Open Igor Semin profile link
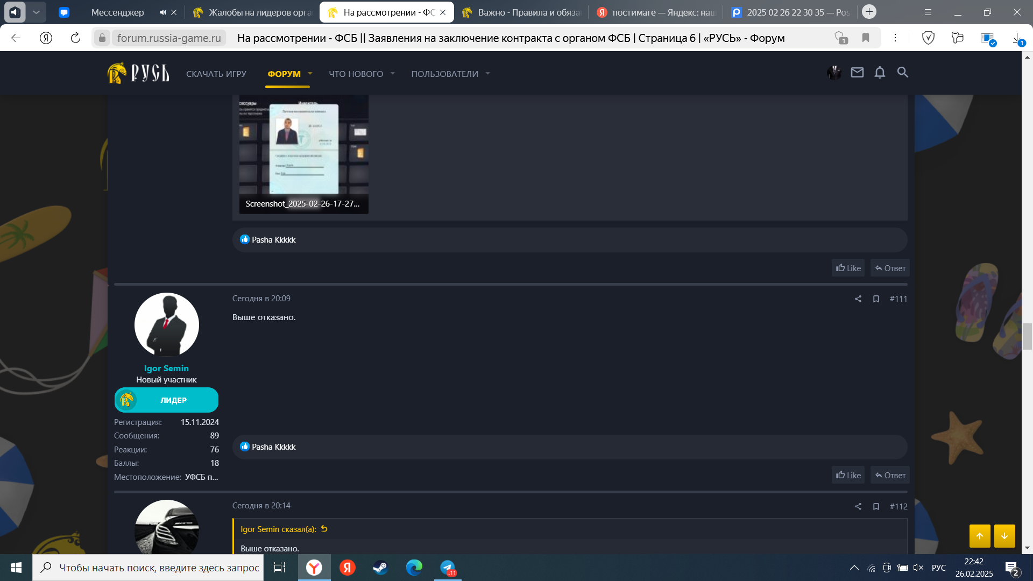The width and height of the screenshot is (1033, 581). 166,369
